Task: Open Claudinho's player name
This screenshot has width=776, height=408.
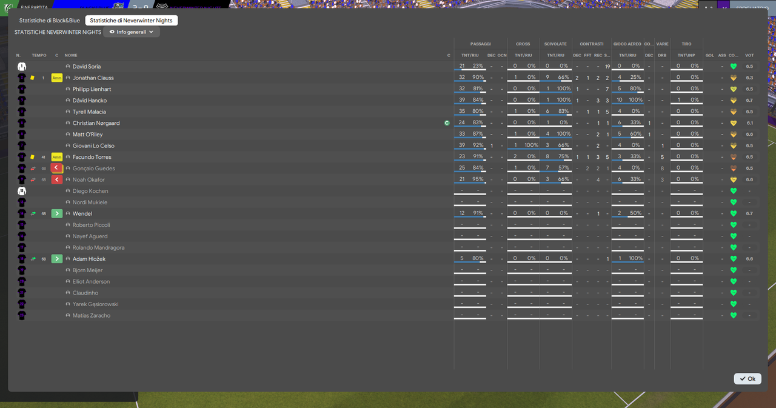Action: point(85,293)
